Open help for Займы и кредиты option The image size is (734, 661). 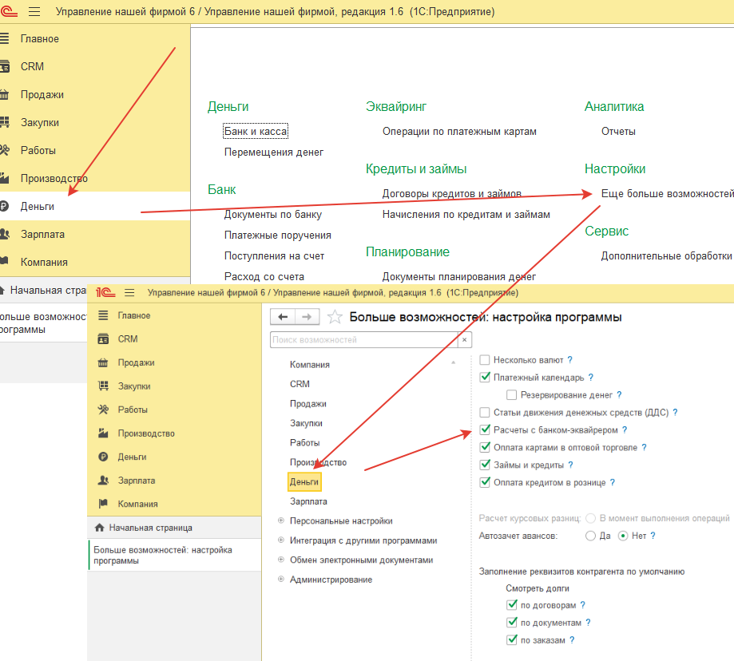pyautogui.click(x=570, y=465)
